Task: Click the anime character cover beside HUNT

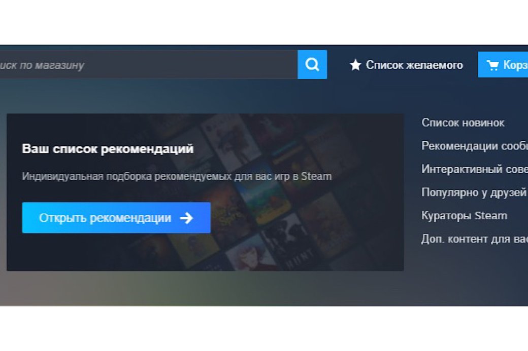Action: [x=247, y=253]
